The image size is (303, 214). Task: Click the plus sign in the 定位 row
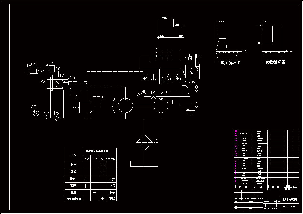coord(103,165)
